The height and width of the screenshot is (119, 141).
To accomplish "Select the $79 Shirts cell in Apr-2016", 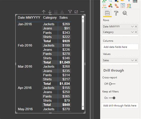I will (67, 101).
